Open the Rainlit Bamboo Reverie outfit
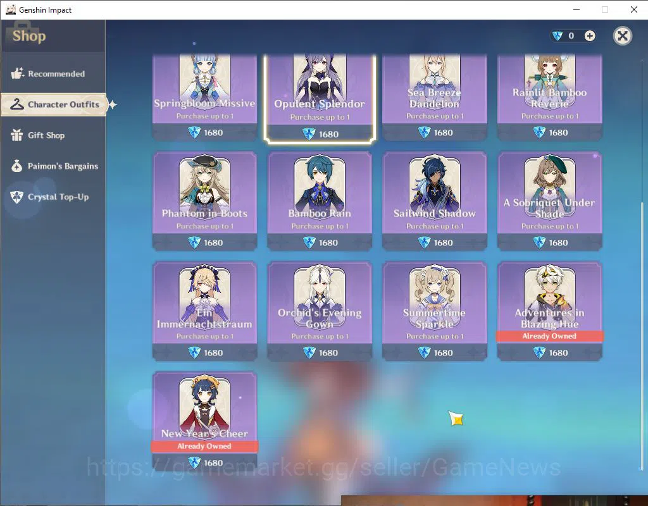Image resolution: width=648 pixels, height=506 pixels. click(x=549, y=97)
